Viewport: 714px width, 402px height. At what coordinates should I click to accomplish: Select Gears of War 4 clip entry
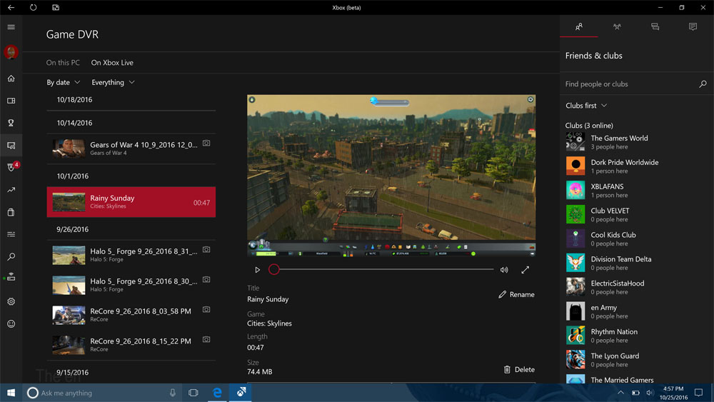131,149
